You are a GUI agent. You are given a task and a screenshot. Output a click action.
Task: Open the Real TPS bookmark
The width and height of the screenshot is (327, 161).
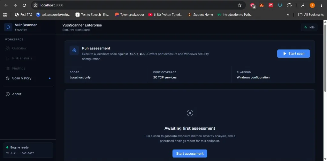pyautogui.click(x=23, y=15)
